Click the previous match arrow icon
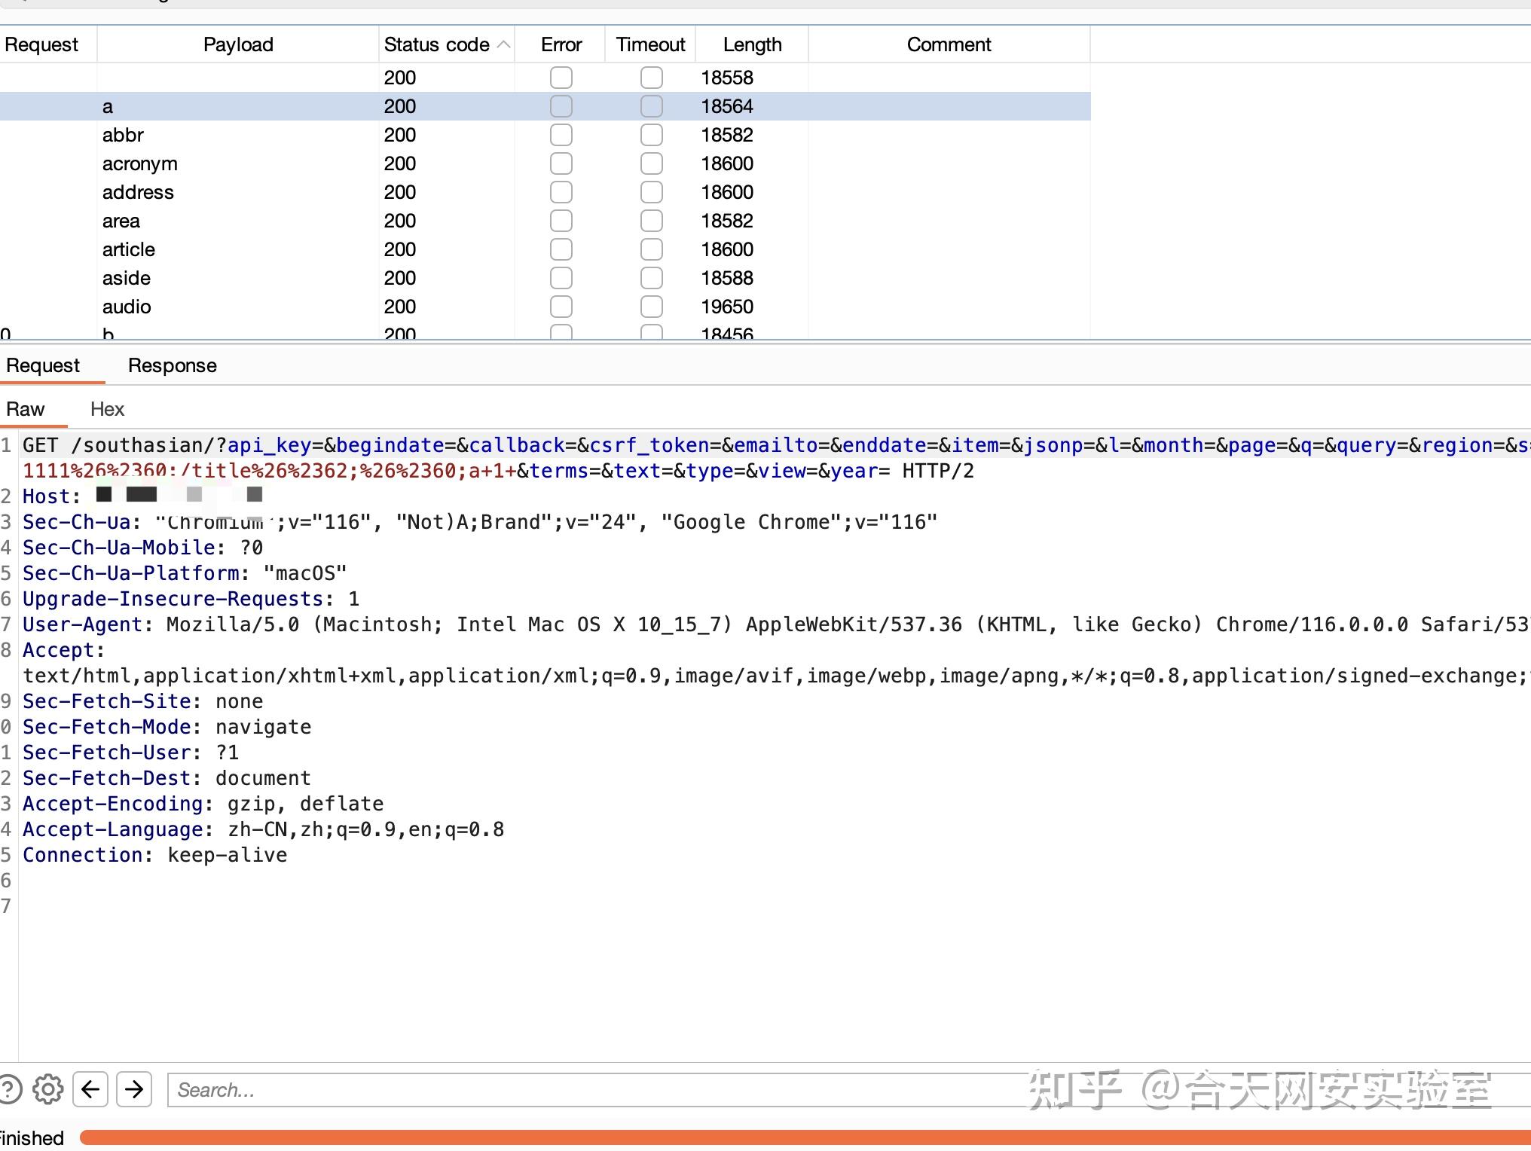The height and width of the screenshot is (1151, 1531). point(91,1089)
